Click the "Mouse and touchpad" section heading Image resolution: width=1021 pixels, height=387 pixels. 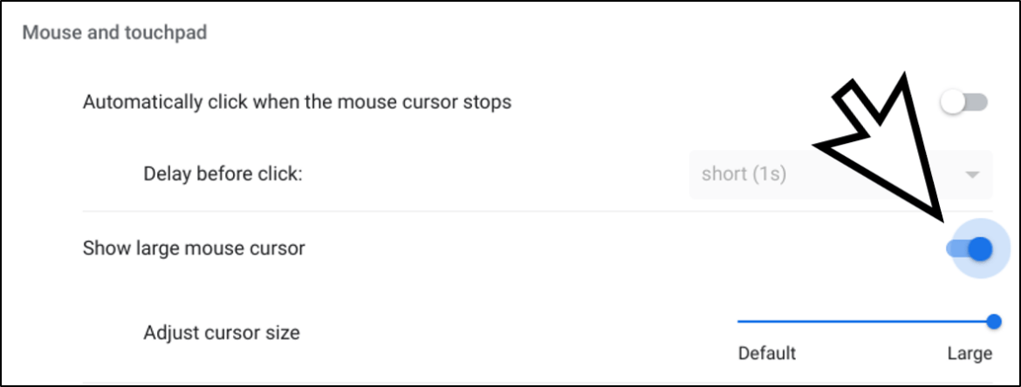tap(114, 34)
